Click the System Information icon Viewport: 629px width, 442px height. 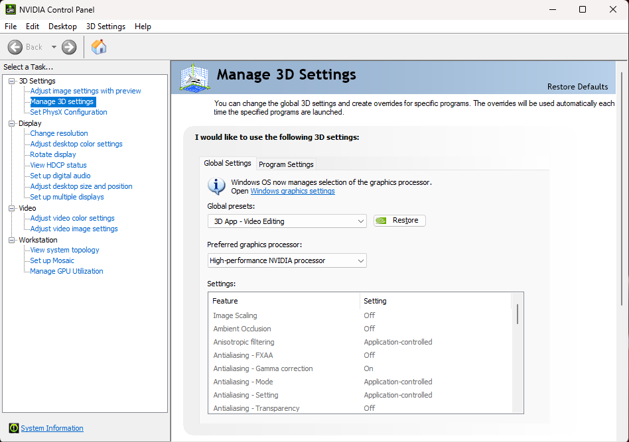[x=14, y=428]
